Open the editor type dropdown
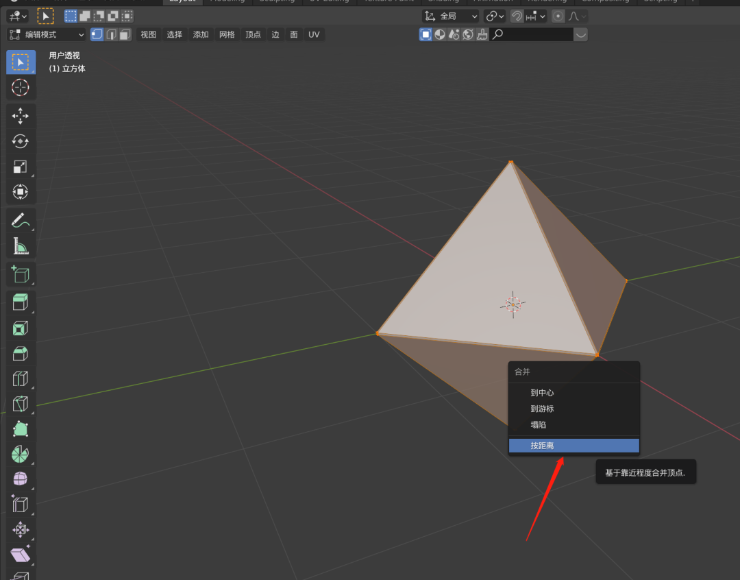The height and width of the screenshot is (580, 740). (x=18, y=16)
